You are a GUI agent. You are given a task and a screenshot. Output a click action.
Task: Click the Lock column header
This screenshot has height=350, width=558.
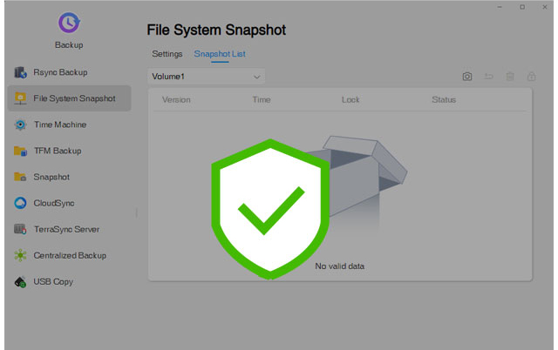350,100
